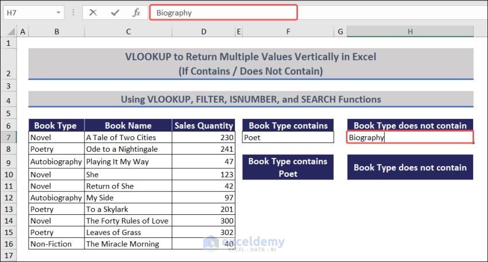
Task: Select the Leaves of Grass cell
Action: 128,232
